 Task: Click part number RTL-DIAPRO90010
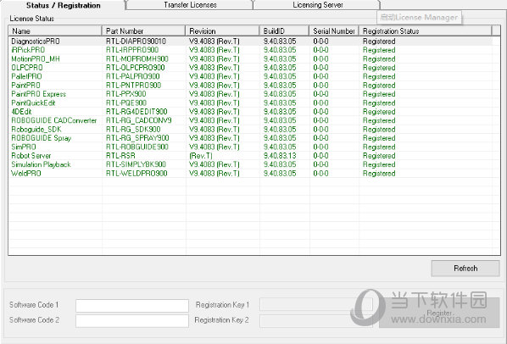(x=136, y=42)
